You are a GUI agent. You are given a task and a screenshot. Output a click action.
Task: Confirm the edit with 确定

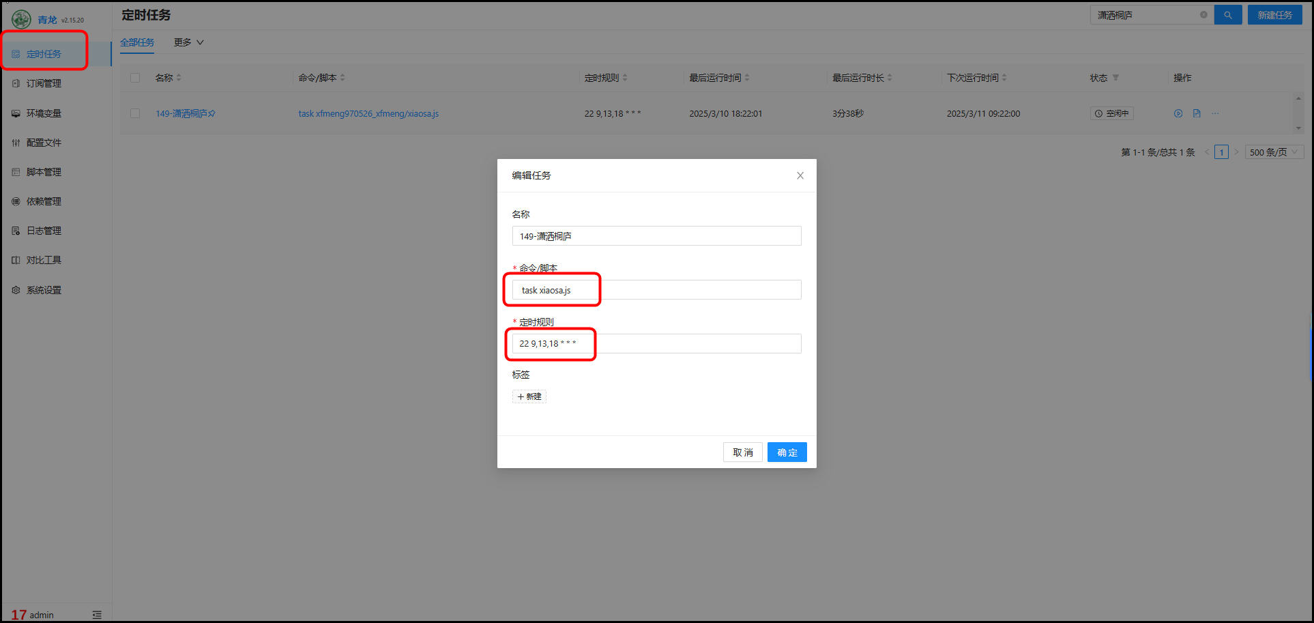click(787, 452)
